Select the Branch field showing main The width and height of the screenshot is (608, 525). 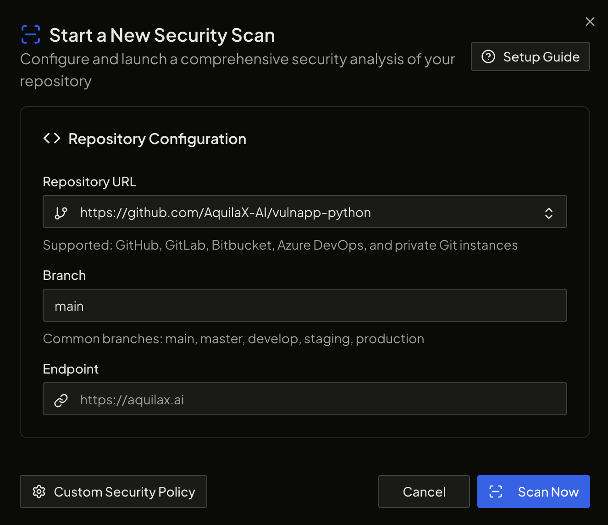[304, 305]
